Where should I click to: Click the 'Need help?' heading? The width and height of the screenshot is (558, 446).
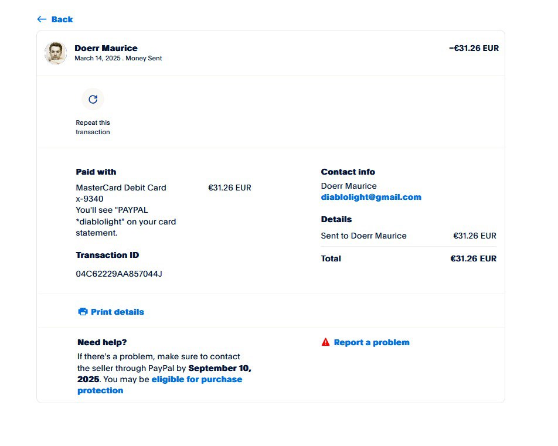102,342
